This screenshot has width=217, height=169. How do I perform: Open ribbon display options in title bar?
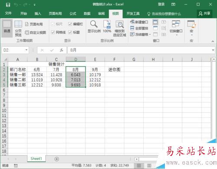pos(173,4)
